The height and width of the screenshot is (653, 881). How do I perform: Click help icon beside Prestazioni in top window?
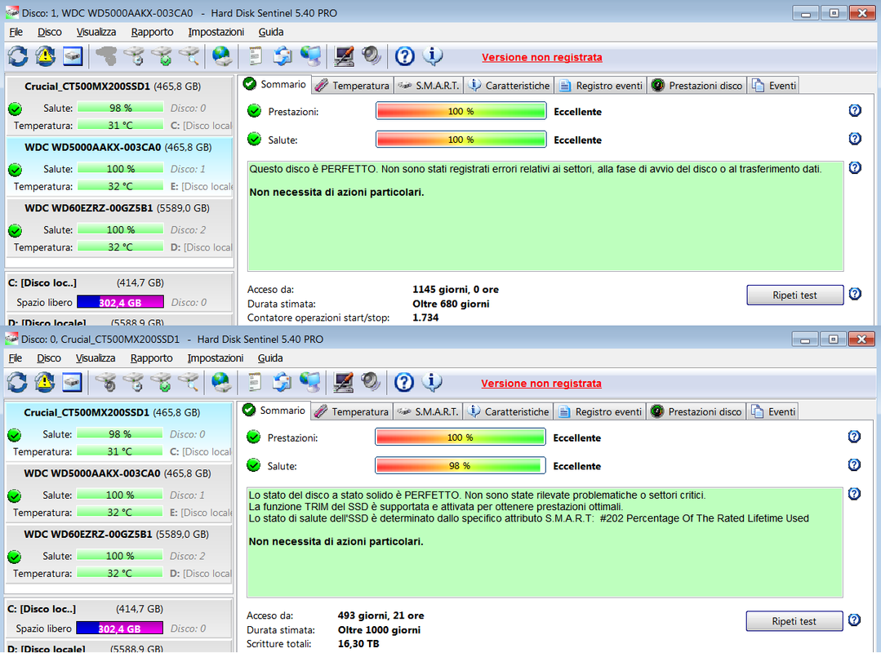(x=855, y=111)
